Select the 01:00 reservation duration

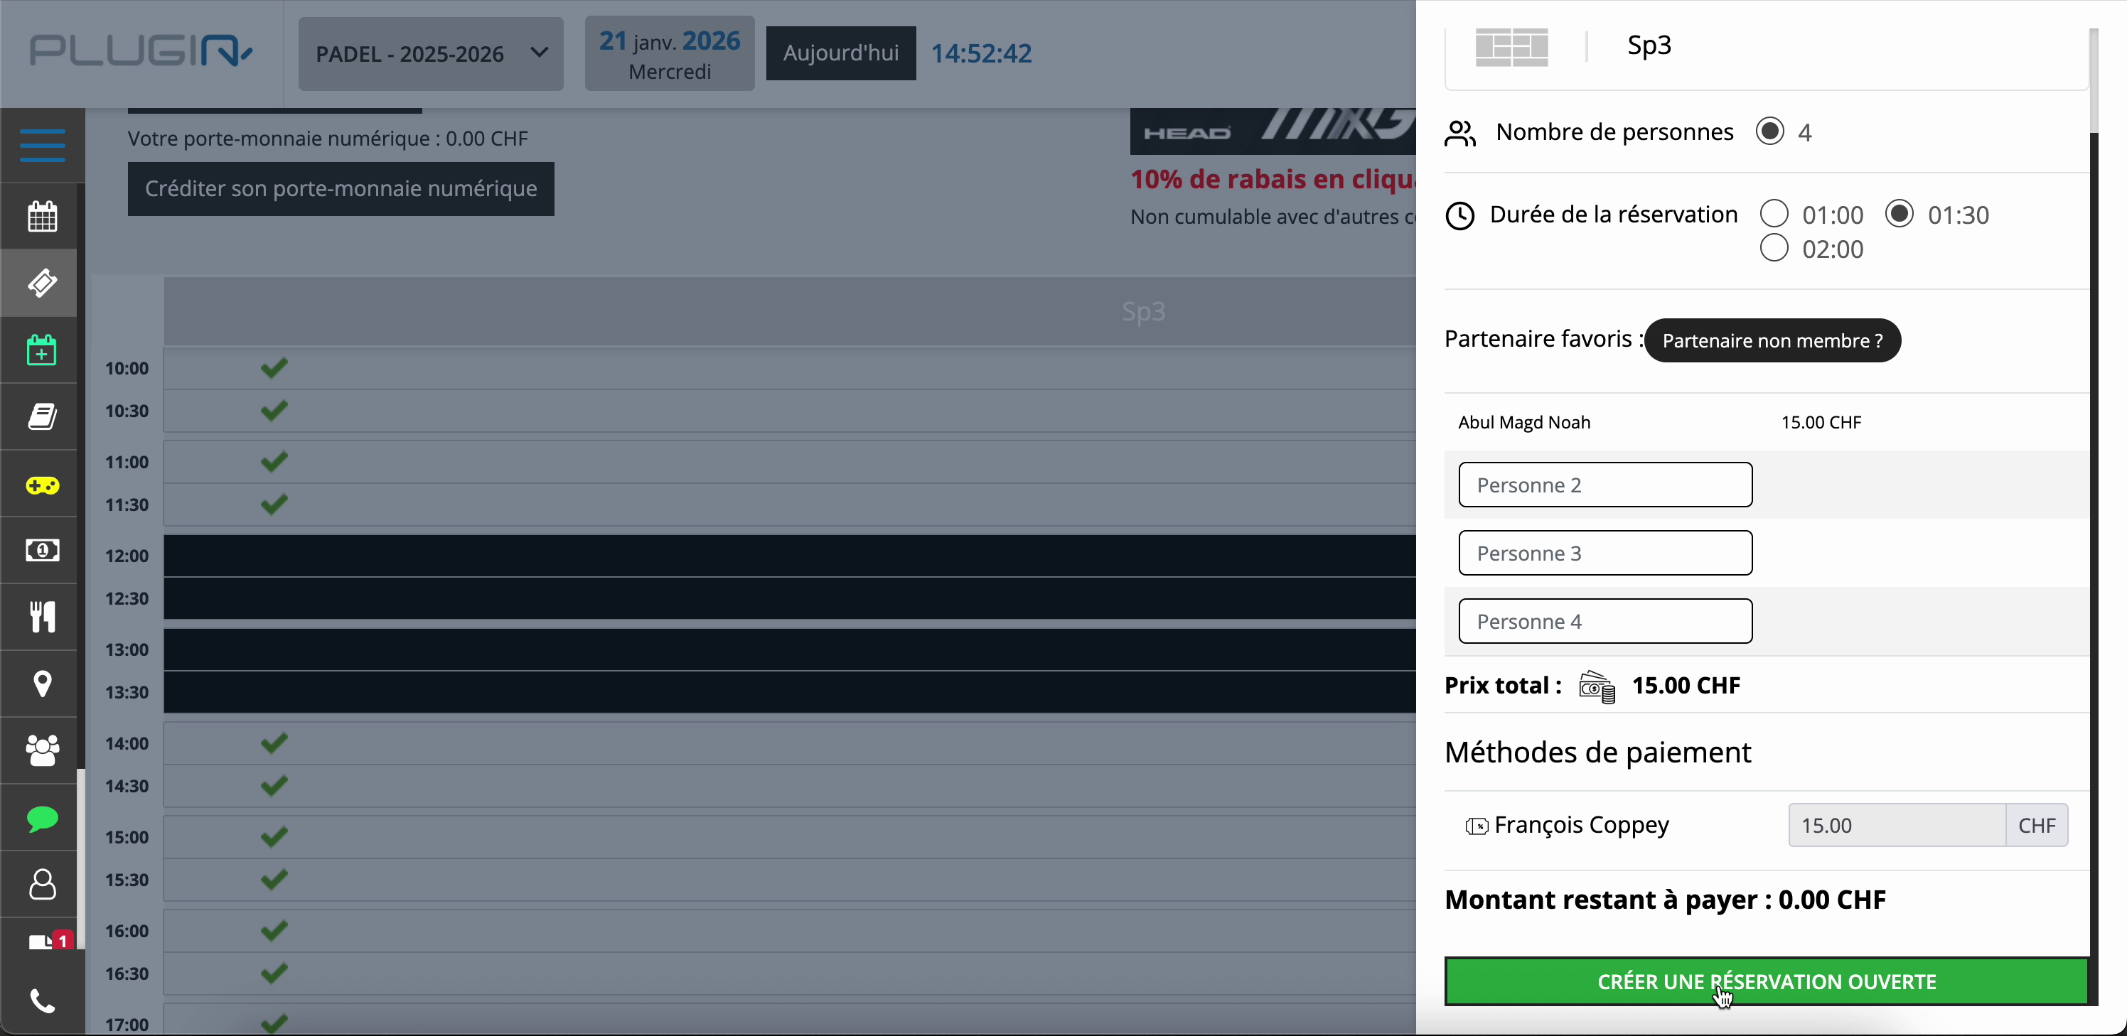[1774, 215]
